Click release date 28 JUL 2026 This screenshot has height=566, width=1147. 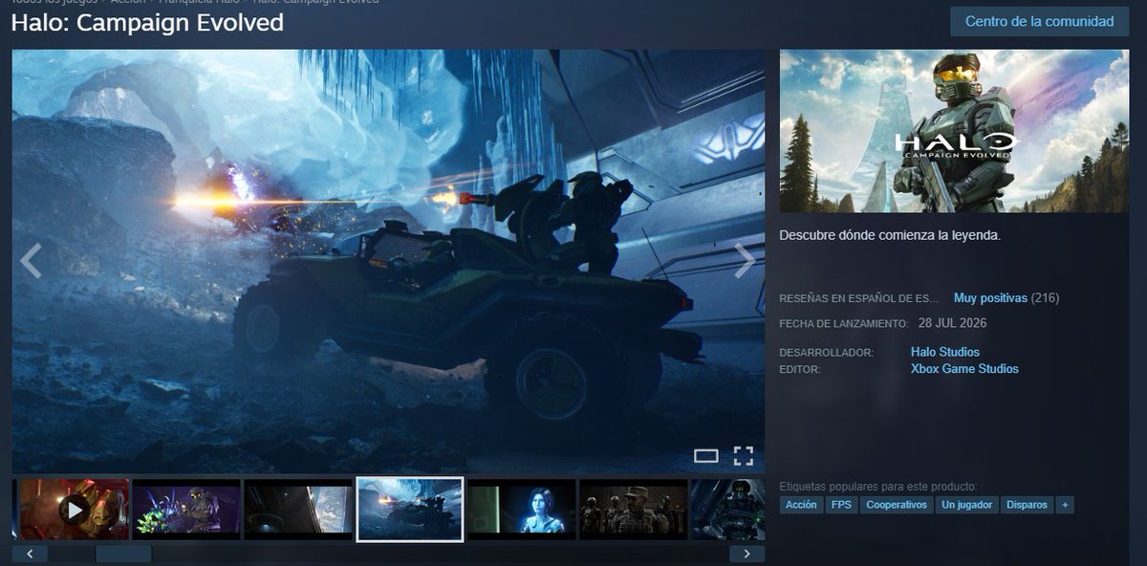[x=952, y=323]
